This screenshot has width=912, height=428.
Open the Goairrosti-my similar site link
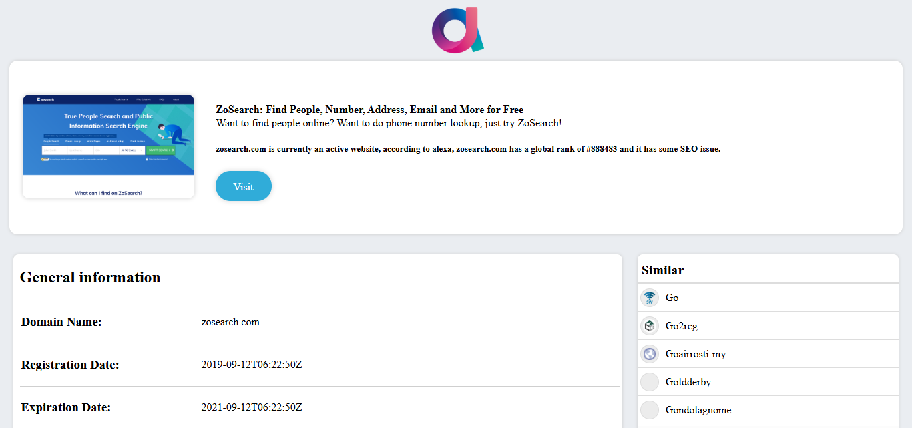point(696,354)
